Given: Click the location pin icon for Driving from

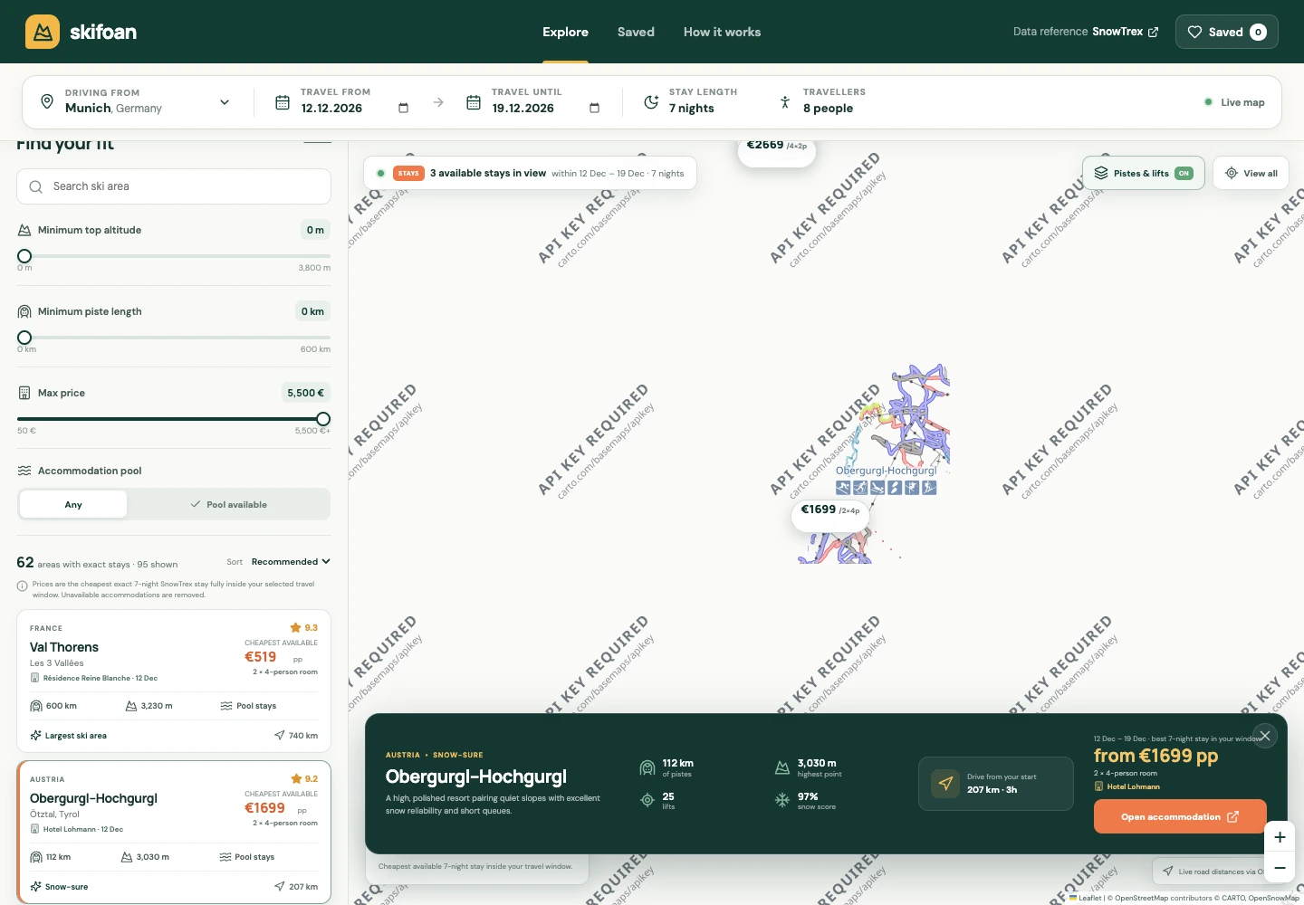Looking at the screenshot, I should [x=47, y=101].
